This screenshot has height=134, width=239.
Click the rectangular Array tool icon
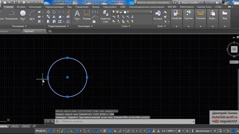(60, 22)
